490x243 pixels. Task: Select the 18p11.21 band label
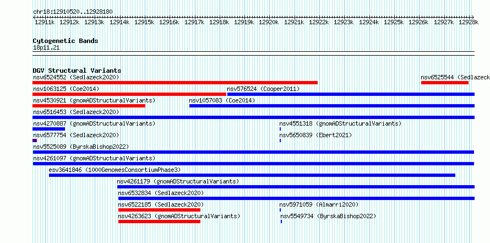point(46,48)
